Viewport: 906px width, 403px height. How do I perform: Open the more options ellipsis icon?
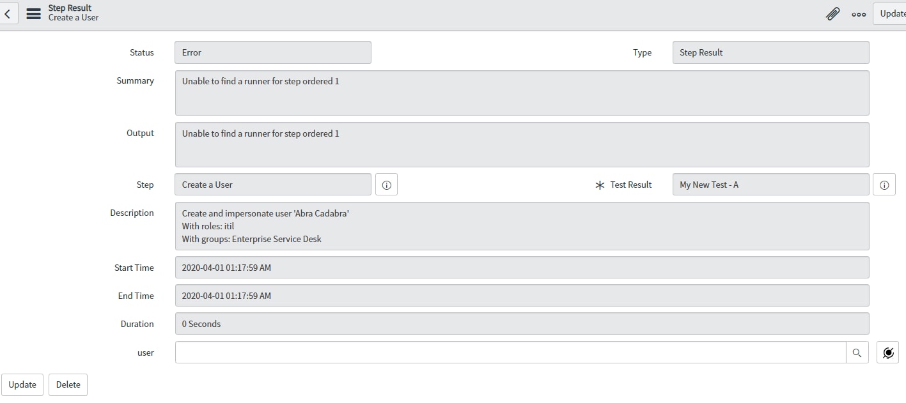859,14
